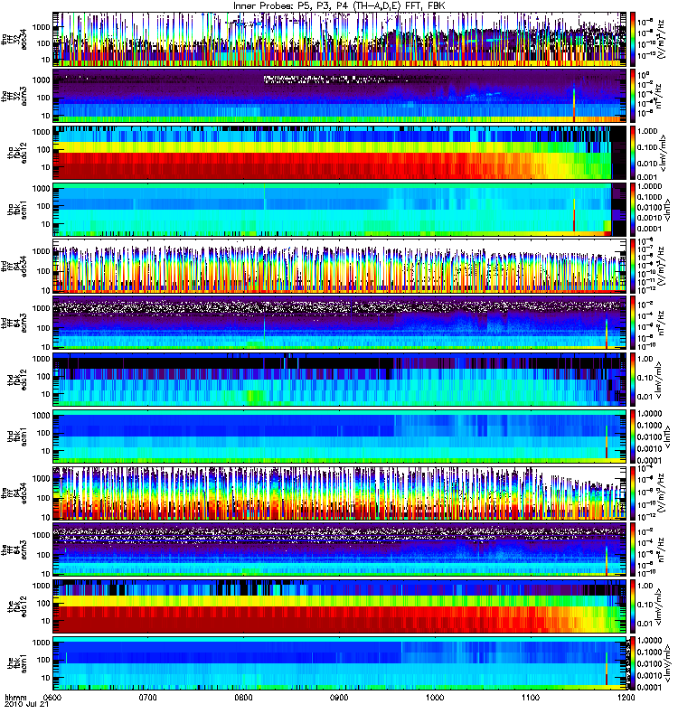Click the 'tha fff 32 edc34' y-axis label
Viewport: 678px width, 723px height.
coord(14,40)
